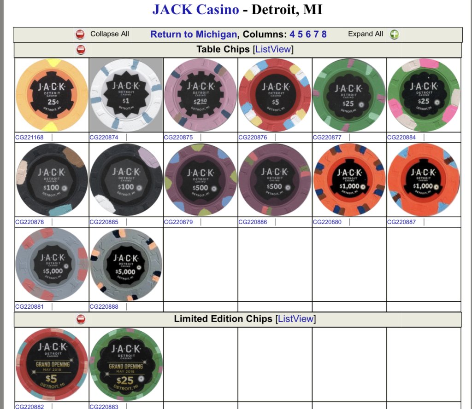Image resolution: width=472 pixels, height=409 pixels.
Task: Open the $5,000 chip image above CG220888
Action: 126,265
